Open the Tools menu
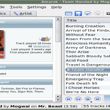The image size is (110, 110). click(x=16, y=7)
